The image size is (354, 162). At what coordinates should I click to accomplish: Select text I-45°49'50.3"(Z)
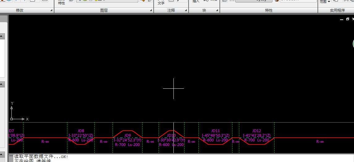coord(215,136)
